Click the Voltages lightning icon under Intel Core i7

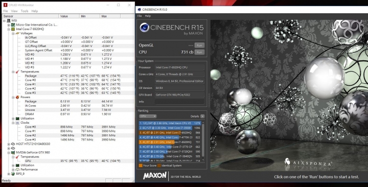(17, 33)
